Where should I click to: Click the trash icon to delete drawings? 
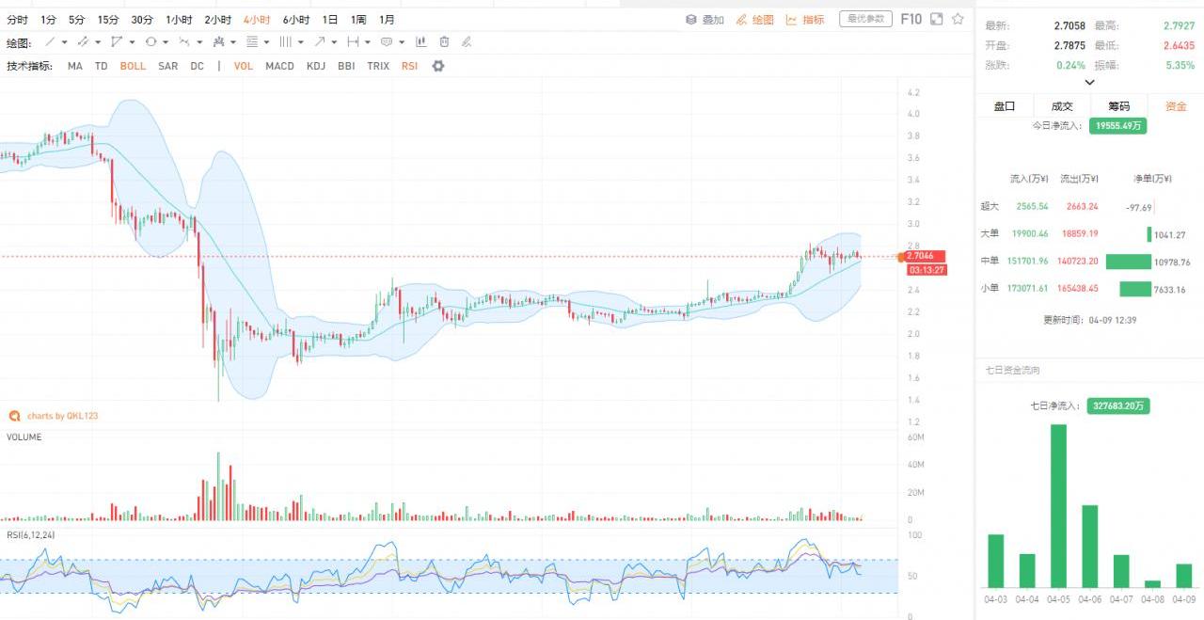(444, 42)
